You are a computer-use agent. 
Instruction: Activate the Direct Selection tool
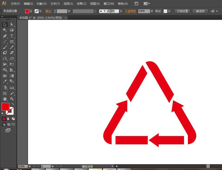12,24
